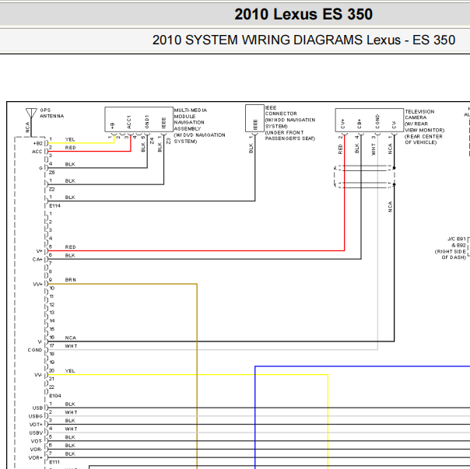
Task: Click the "RED" label beside the V+ pin
Action: 71,247
